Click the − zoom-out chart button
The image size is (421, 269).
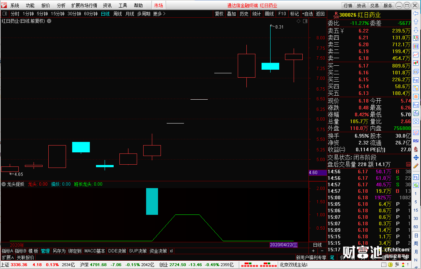click(322, 251)
